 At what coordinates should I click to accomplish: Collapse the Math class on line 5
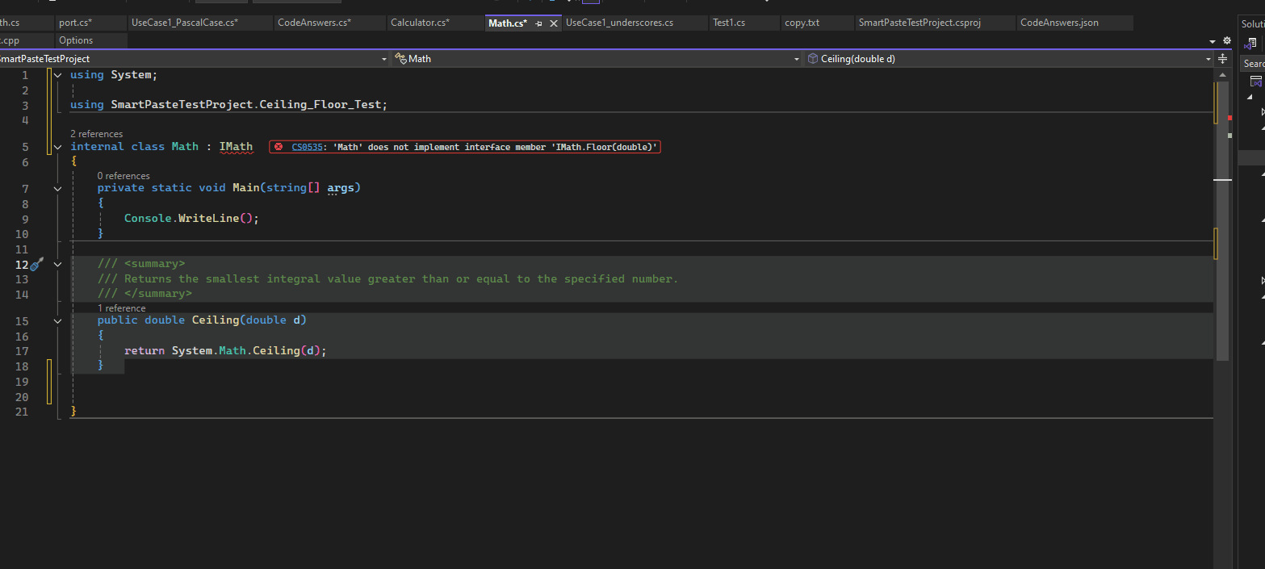[57, 147]
